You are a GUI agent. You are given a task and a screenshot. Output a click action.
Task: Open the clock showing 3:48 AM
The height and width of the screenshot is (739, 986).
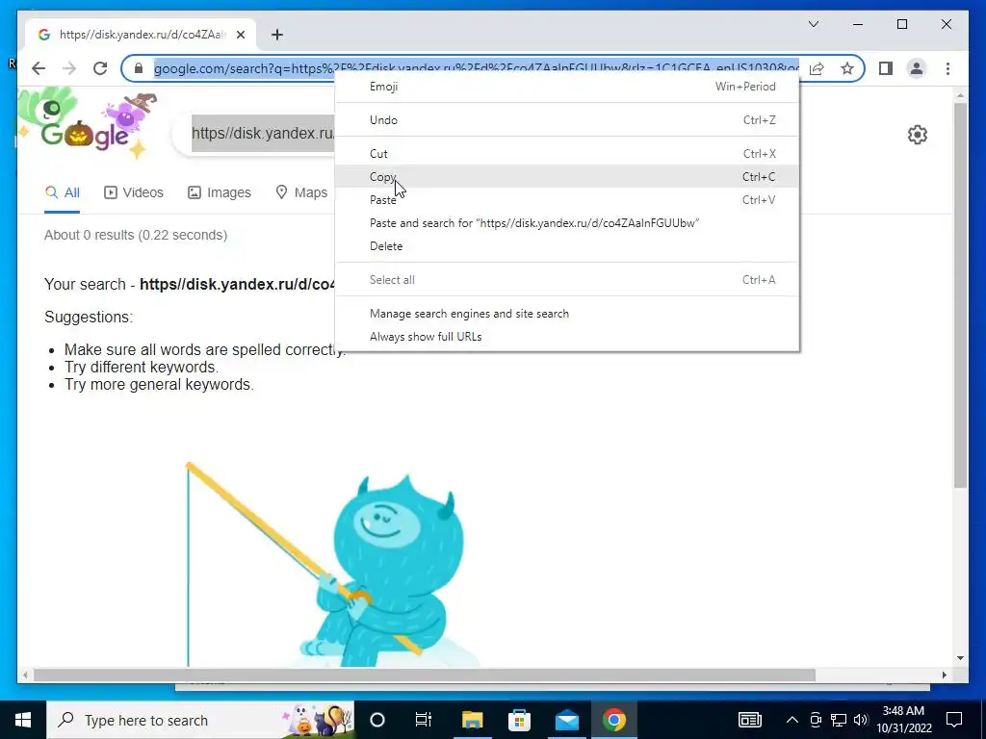[903, 720]
